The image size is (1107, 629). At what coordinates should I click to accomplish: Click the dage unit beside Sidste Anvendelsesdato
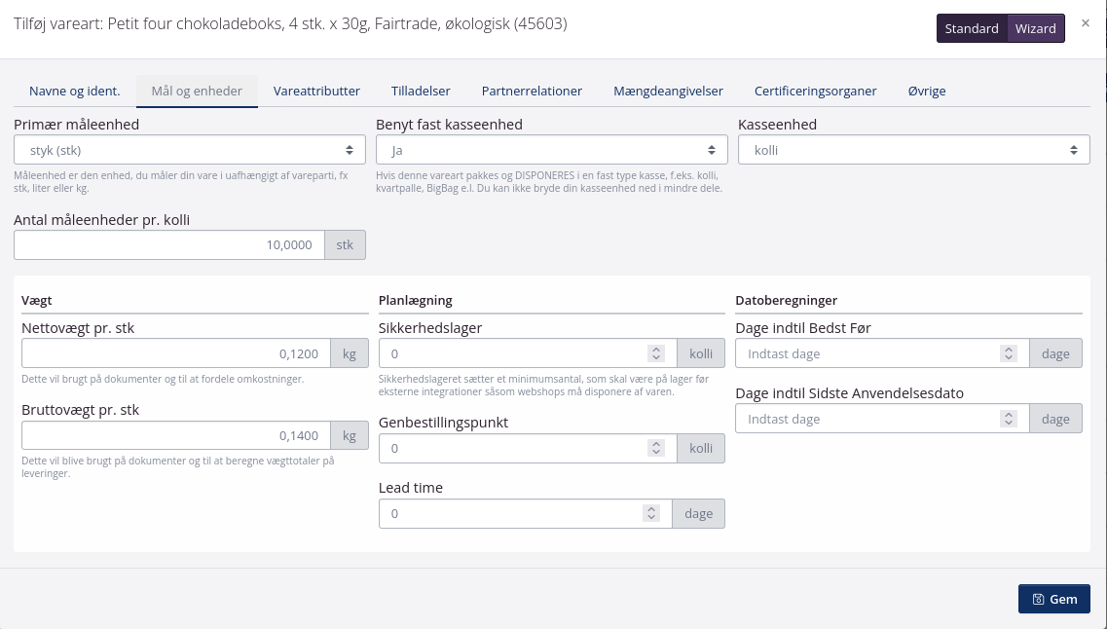point(1055,419)
